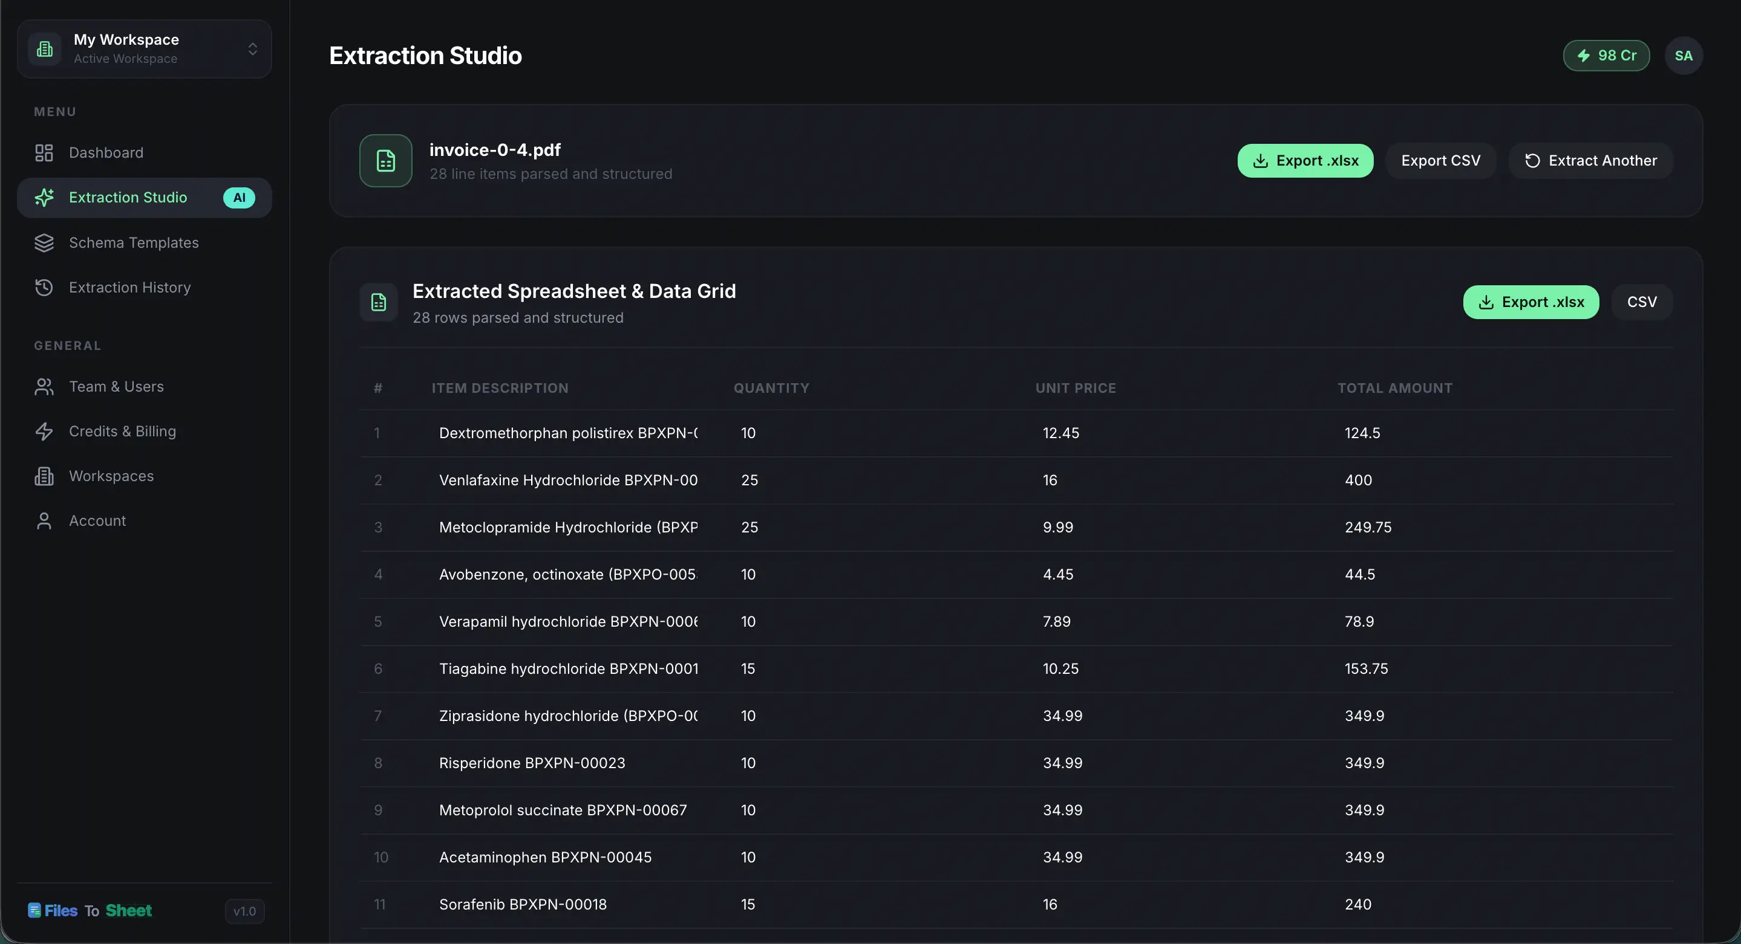Screen dimensions: 1741x944
Task: Select Tiagabine hydrochloride description cell
Action: click(x=569, y=668)
